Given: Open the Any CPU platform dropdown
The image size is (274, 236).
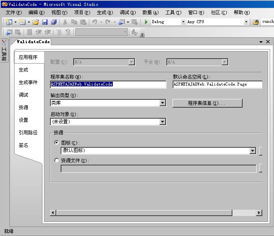Looking at the screenshot, I should 246,22.
